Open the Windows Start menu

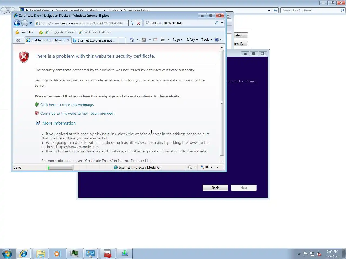point(7,254)
